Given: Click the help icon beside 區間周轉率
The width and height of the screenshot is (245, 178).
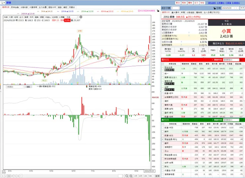Looking at the screenshot, I should point(181,45).
